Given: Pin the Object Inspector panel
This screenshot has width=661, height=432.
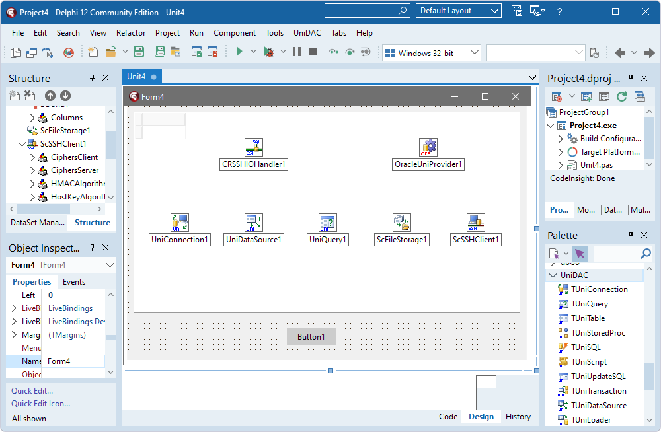Looking at the screenshot, I should 92,248.
